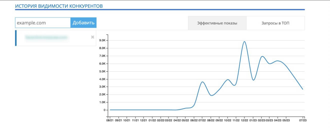Click the 04/22 x-axis label
This screenshot has height=131, width=330.
coord(177,120)
